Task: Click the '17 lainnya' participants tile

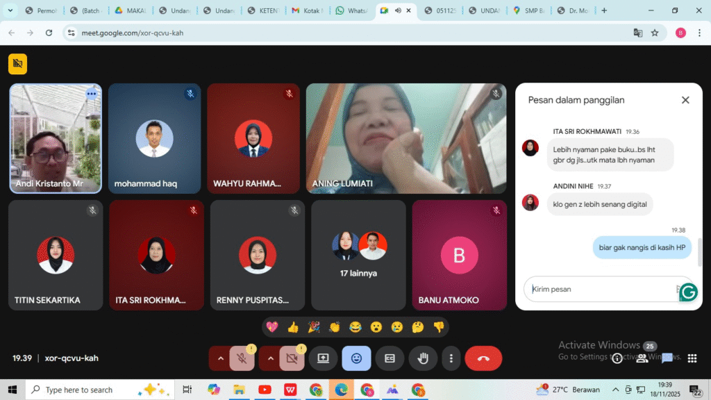Action: (358, 255)
